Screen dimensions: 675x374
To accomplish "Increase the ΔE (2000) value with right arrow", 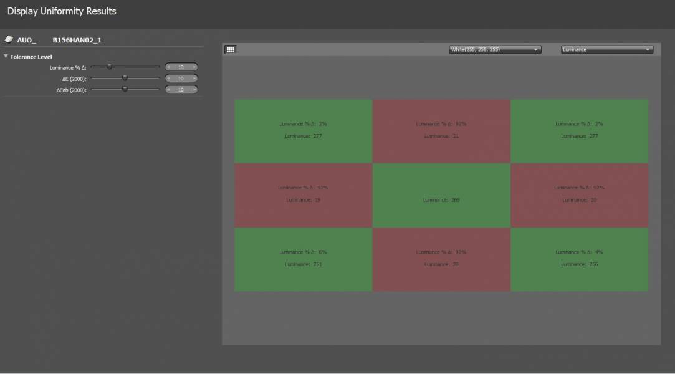I will [x=194, y=79].
